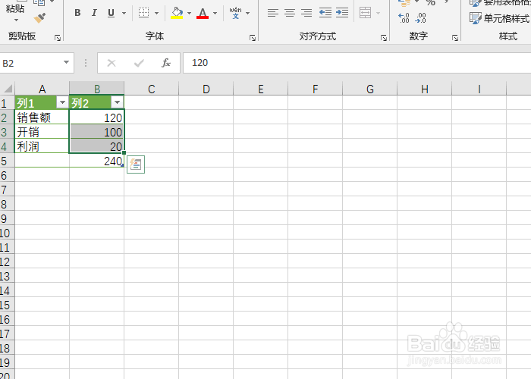Open the insert function fx button

(166, 63)
